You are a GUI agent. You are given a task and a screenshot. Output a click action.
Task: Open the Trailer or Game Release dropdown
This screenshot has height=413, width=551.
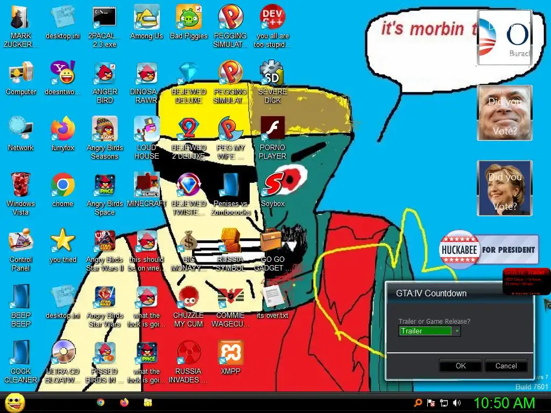click(x=429, y=331)
